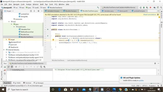Collapse all in Project panel
This screenshot has width=163, height=92.
[34, 11]
